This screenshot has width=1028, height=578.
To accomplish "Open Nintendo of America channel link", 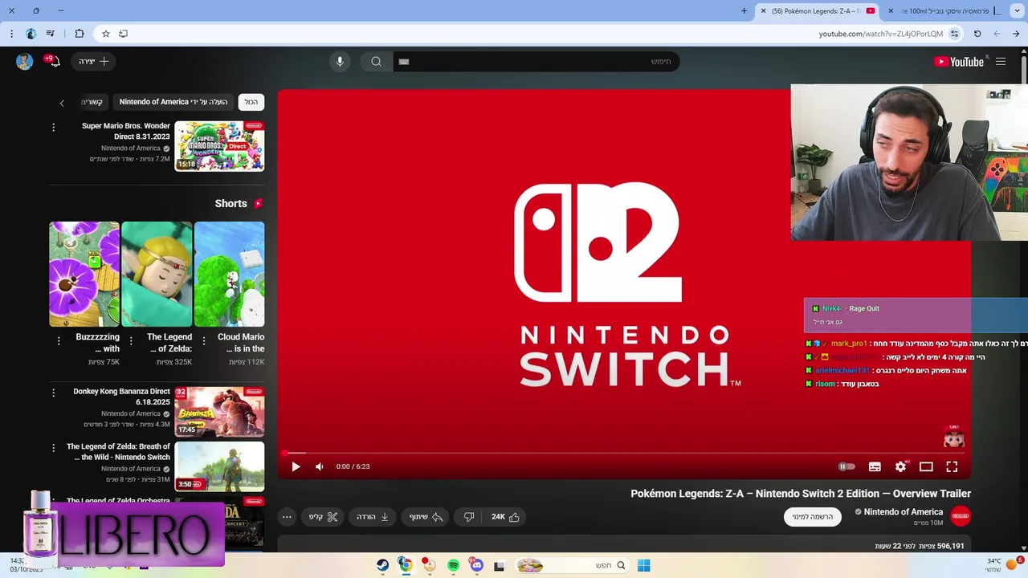I will pyautogui.click(x=903, y=512).
